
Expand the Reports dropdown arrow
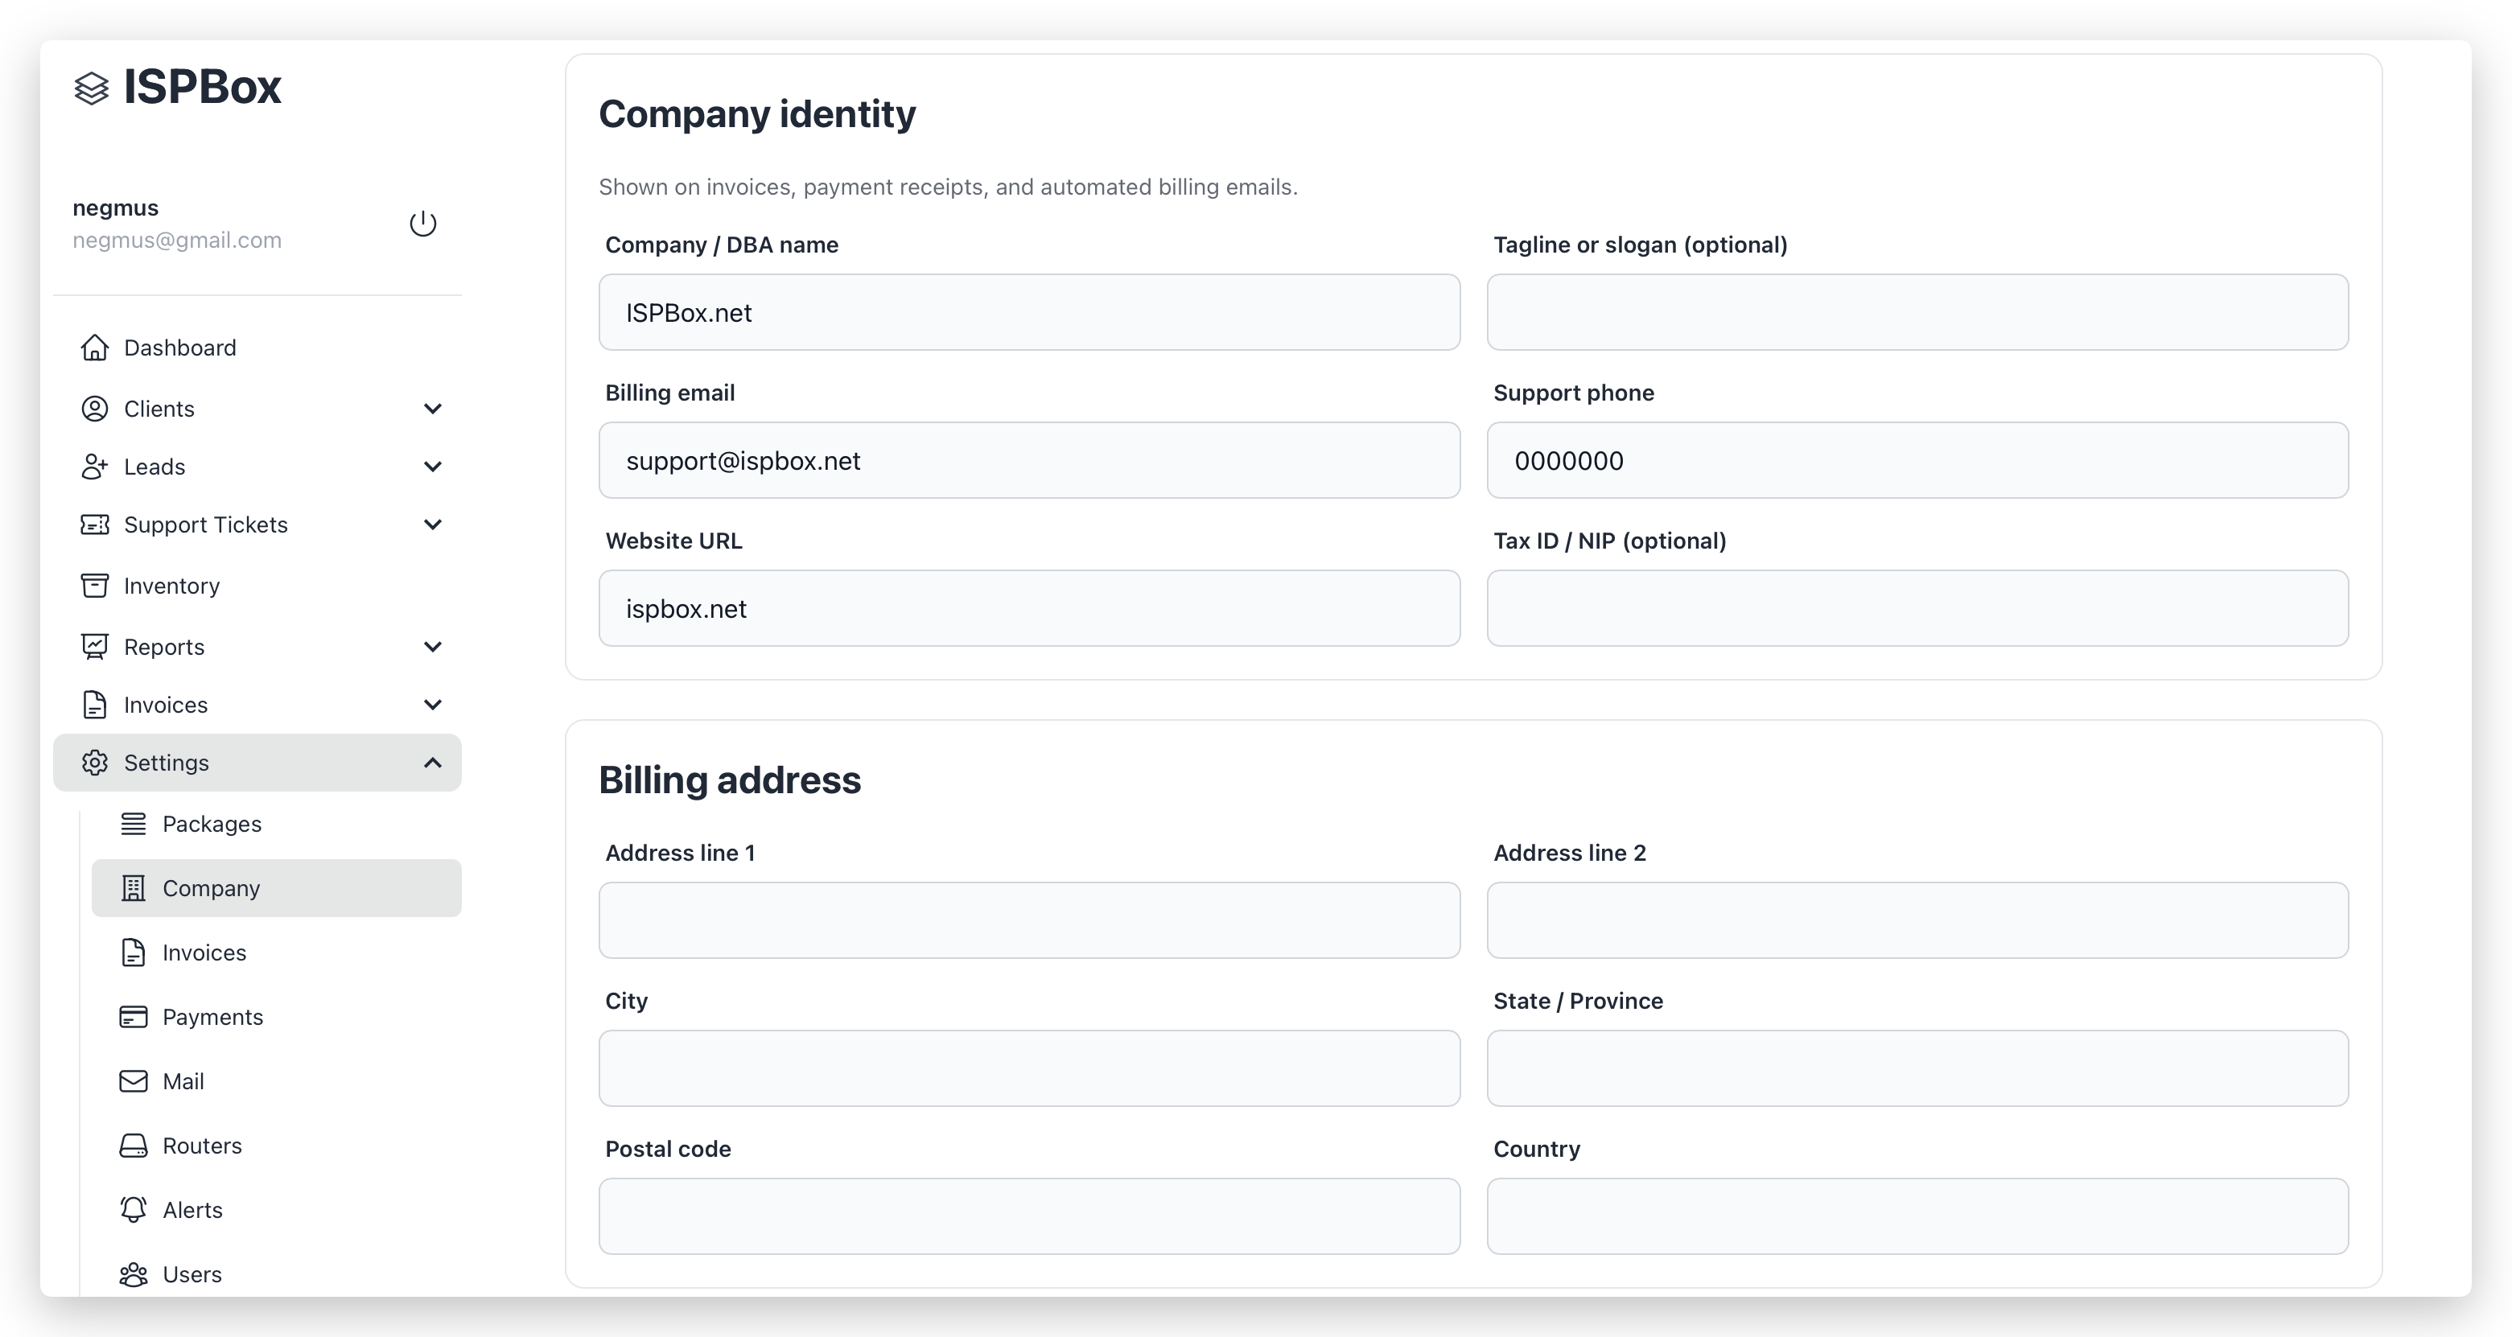tap(433, 647)
